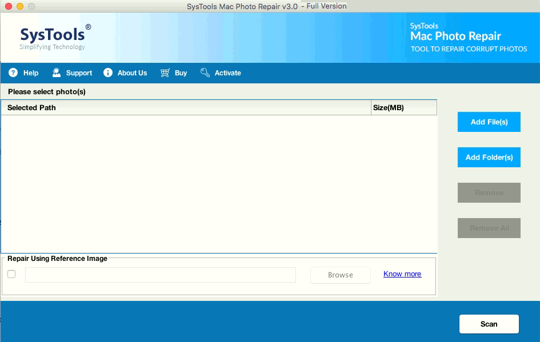Click the Buy shopping cart icon

pos(165,73)
